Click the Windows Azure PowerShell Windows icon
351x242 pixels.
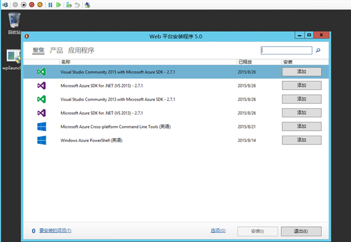(42, 141)
